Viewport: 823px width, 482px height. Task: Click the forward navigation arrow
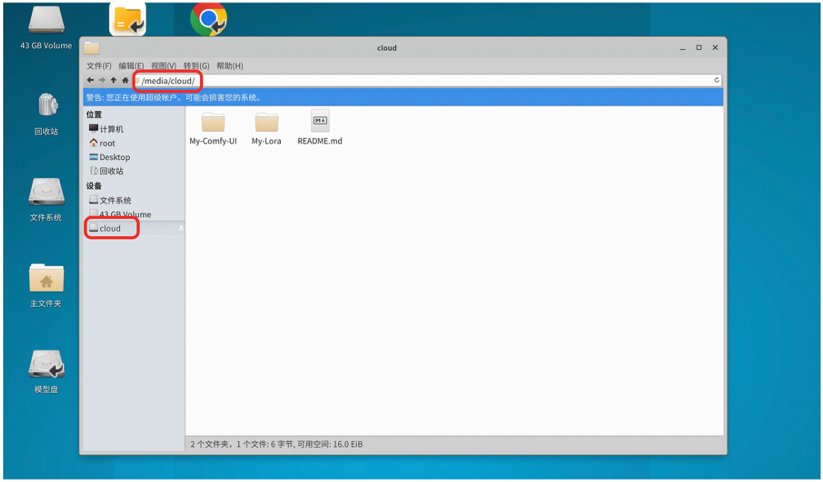[x=101, y=80]
